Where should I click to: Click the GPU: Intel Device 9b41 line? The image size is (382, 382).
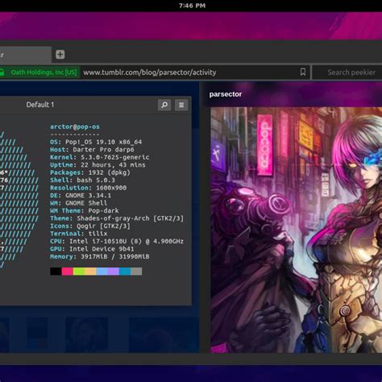tap(92, 249)
